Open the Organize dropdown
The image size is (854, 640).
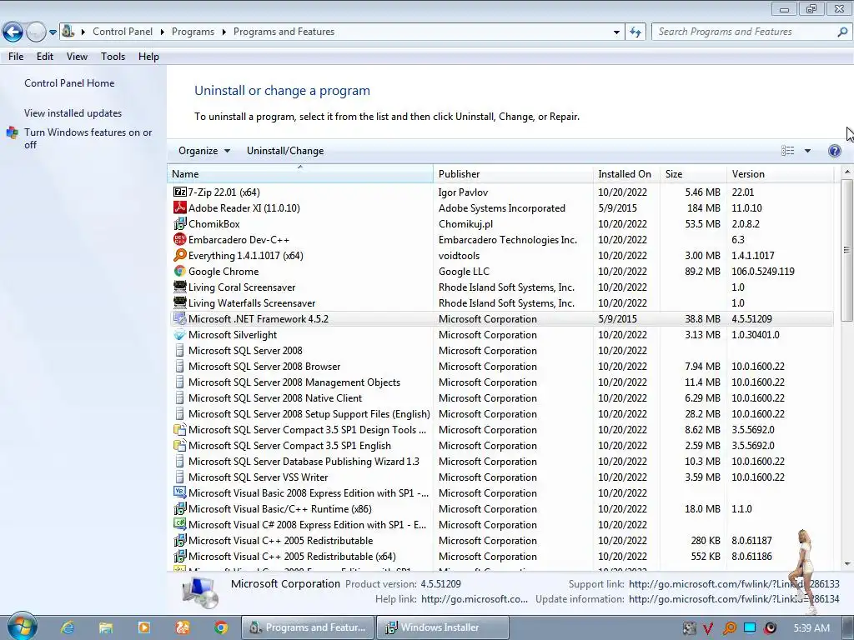coord(204,151)
